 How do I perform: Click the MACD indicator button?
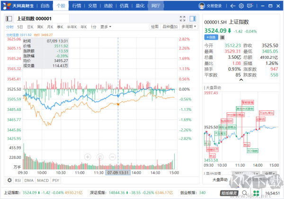[x=43, y=181]
